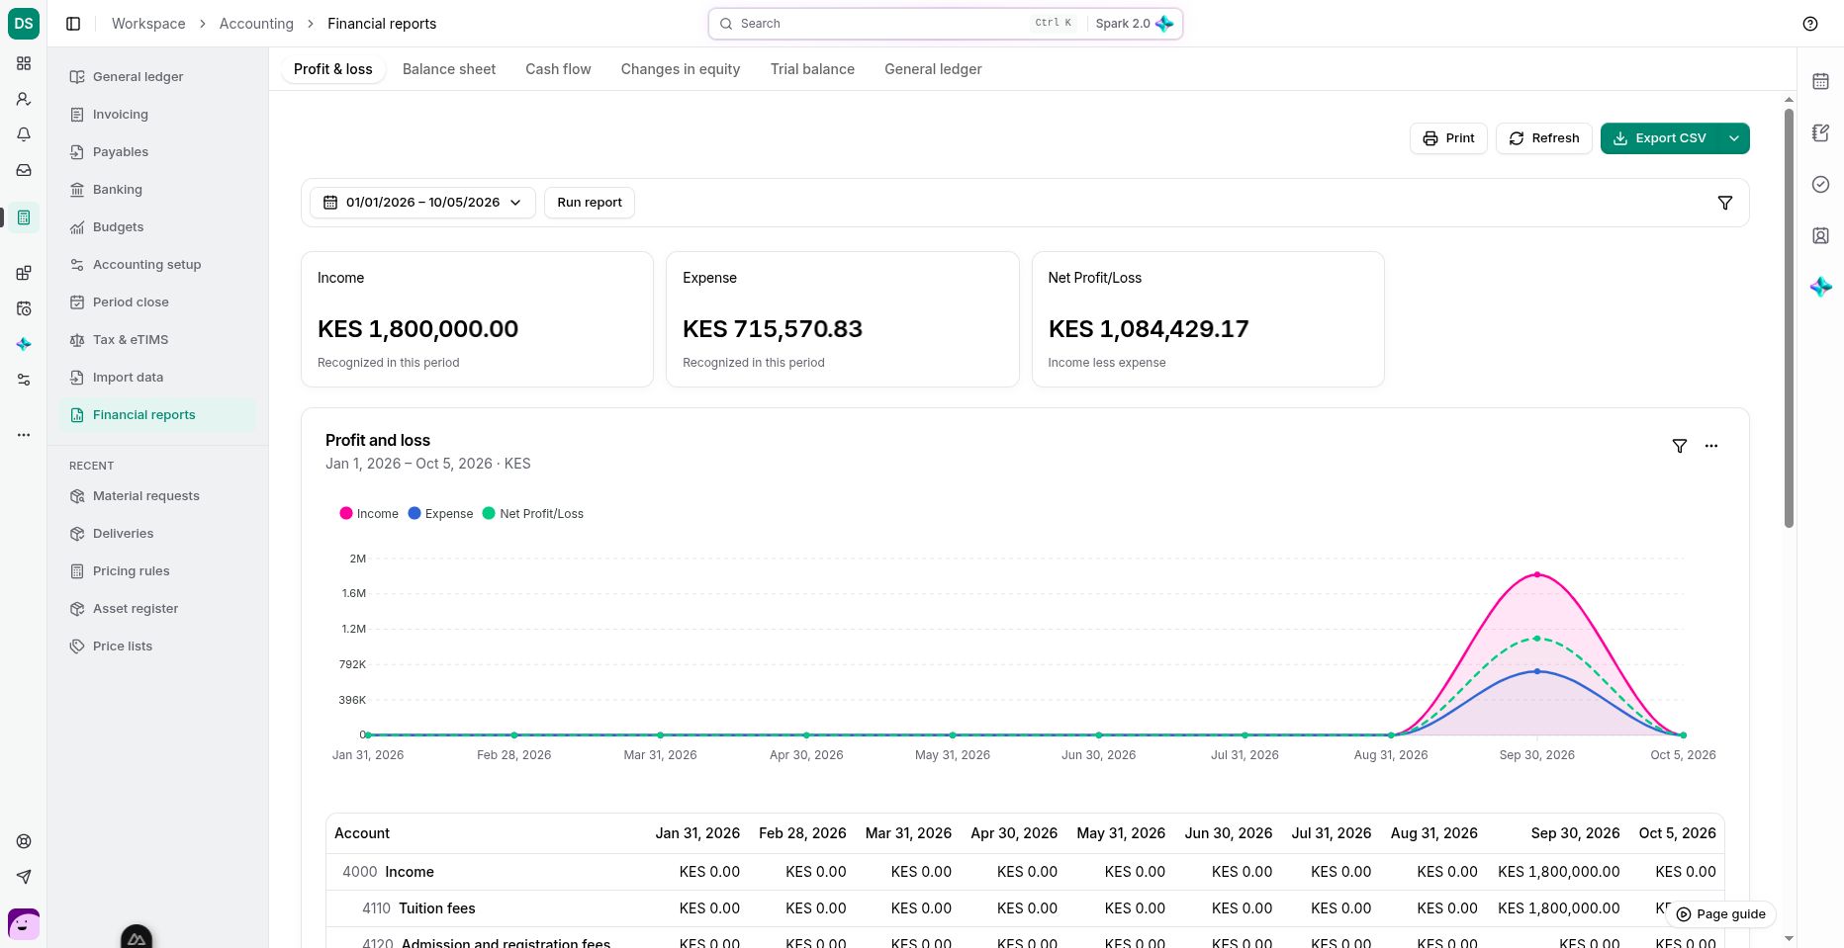This screenshot has width=1844, height=948.
Task: Open the Trial balance tab
Action: (812, 69)
